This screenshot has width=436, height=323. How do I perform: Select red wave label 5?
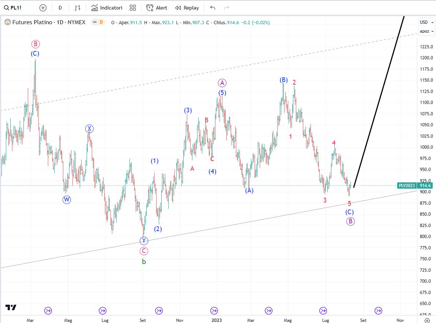tap(350, 204)
